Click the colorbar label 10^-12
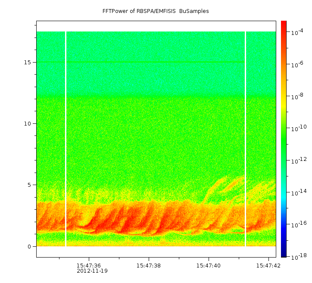Image resolution: width=312 pixels, height=283 pixels. [299, 160]
